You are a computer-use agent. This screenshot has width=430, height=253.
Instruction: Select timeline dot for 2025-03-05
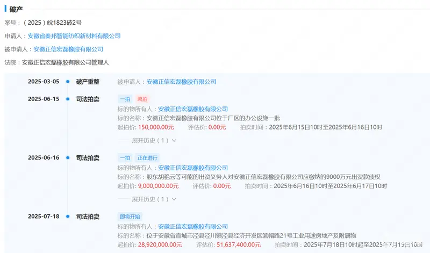(x=68, y=82)
